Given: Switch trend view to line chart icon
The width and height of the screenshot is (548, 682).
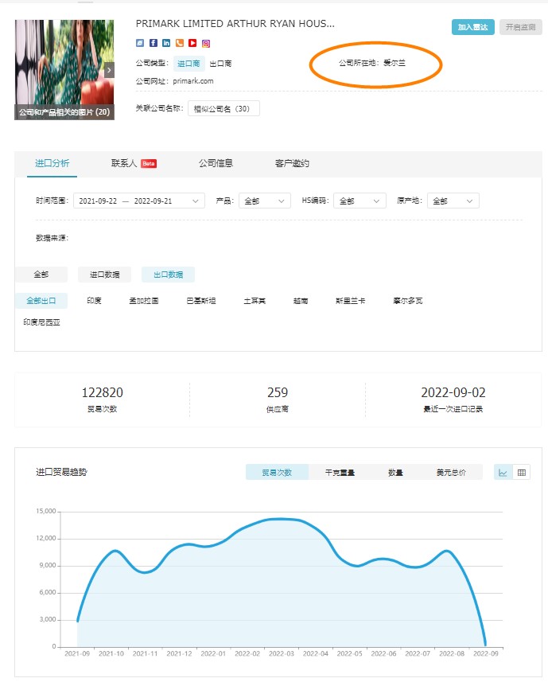Looking at the screenshot, I should pyautogui.click(x=503, y=473).
